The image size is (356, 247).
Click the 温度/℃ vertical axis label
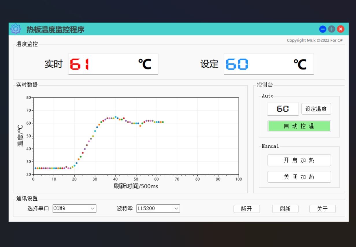(20, 136)
